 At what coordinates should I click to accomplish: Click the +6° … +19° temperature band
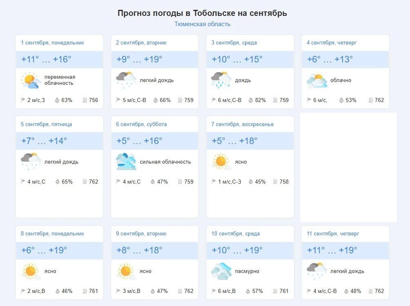[59, 251]
